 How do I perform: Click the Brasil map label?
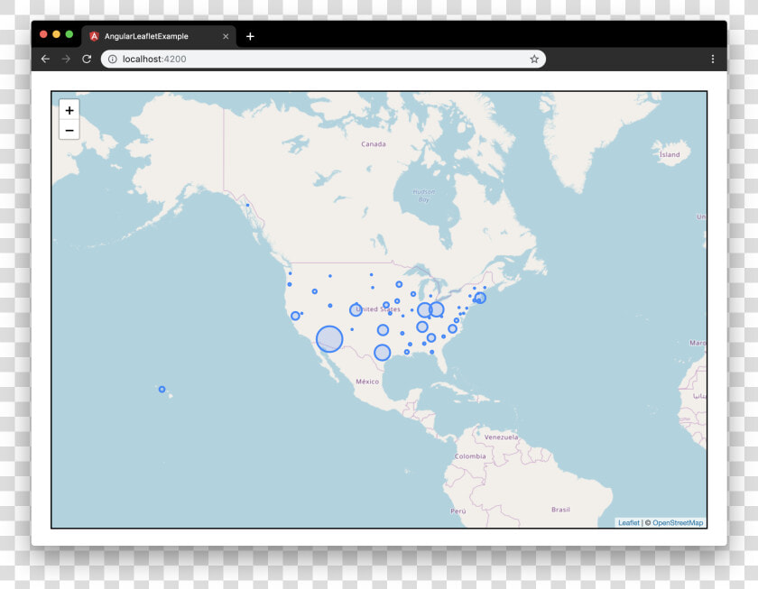560,510
